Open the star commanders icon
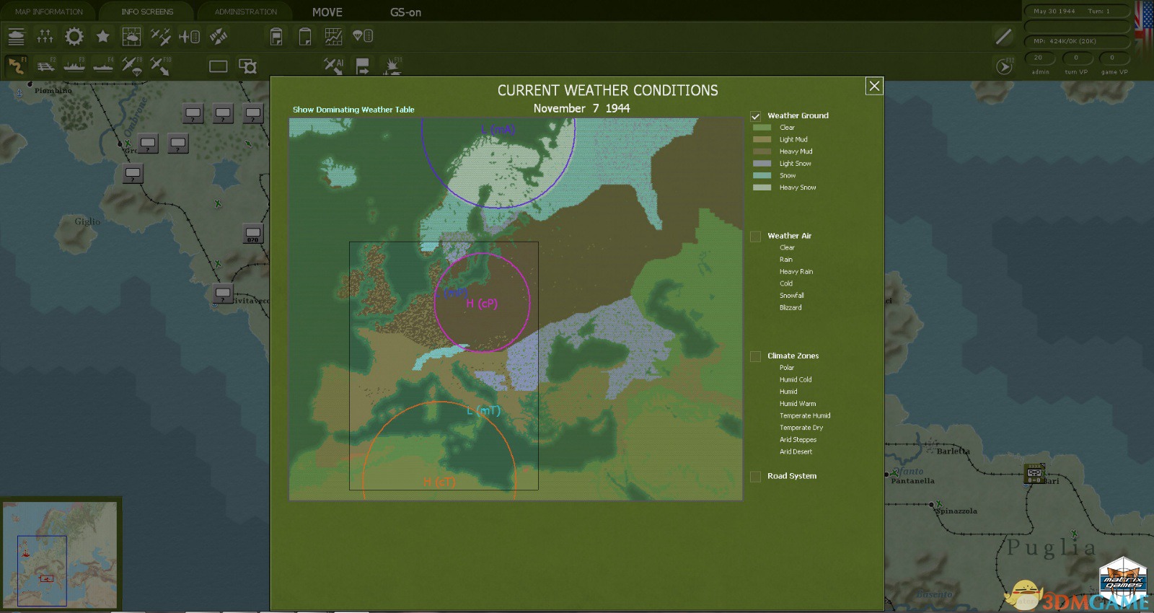This screenshot has height=613, width=1154. pos(103,36)
